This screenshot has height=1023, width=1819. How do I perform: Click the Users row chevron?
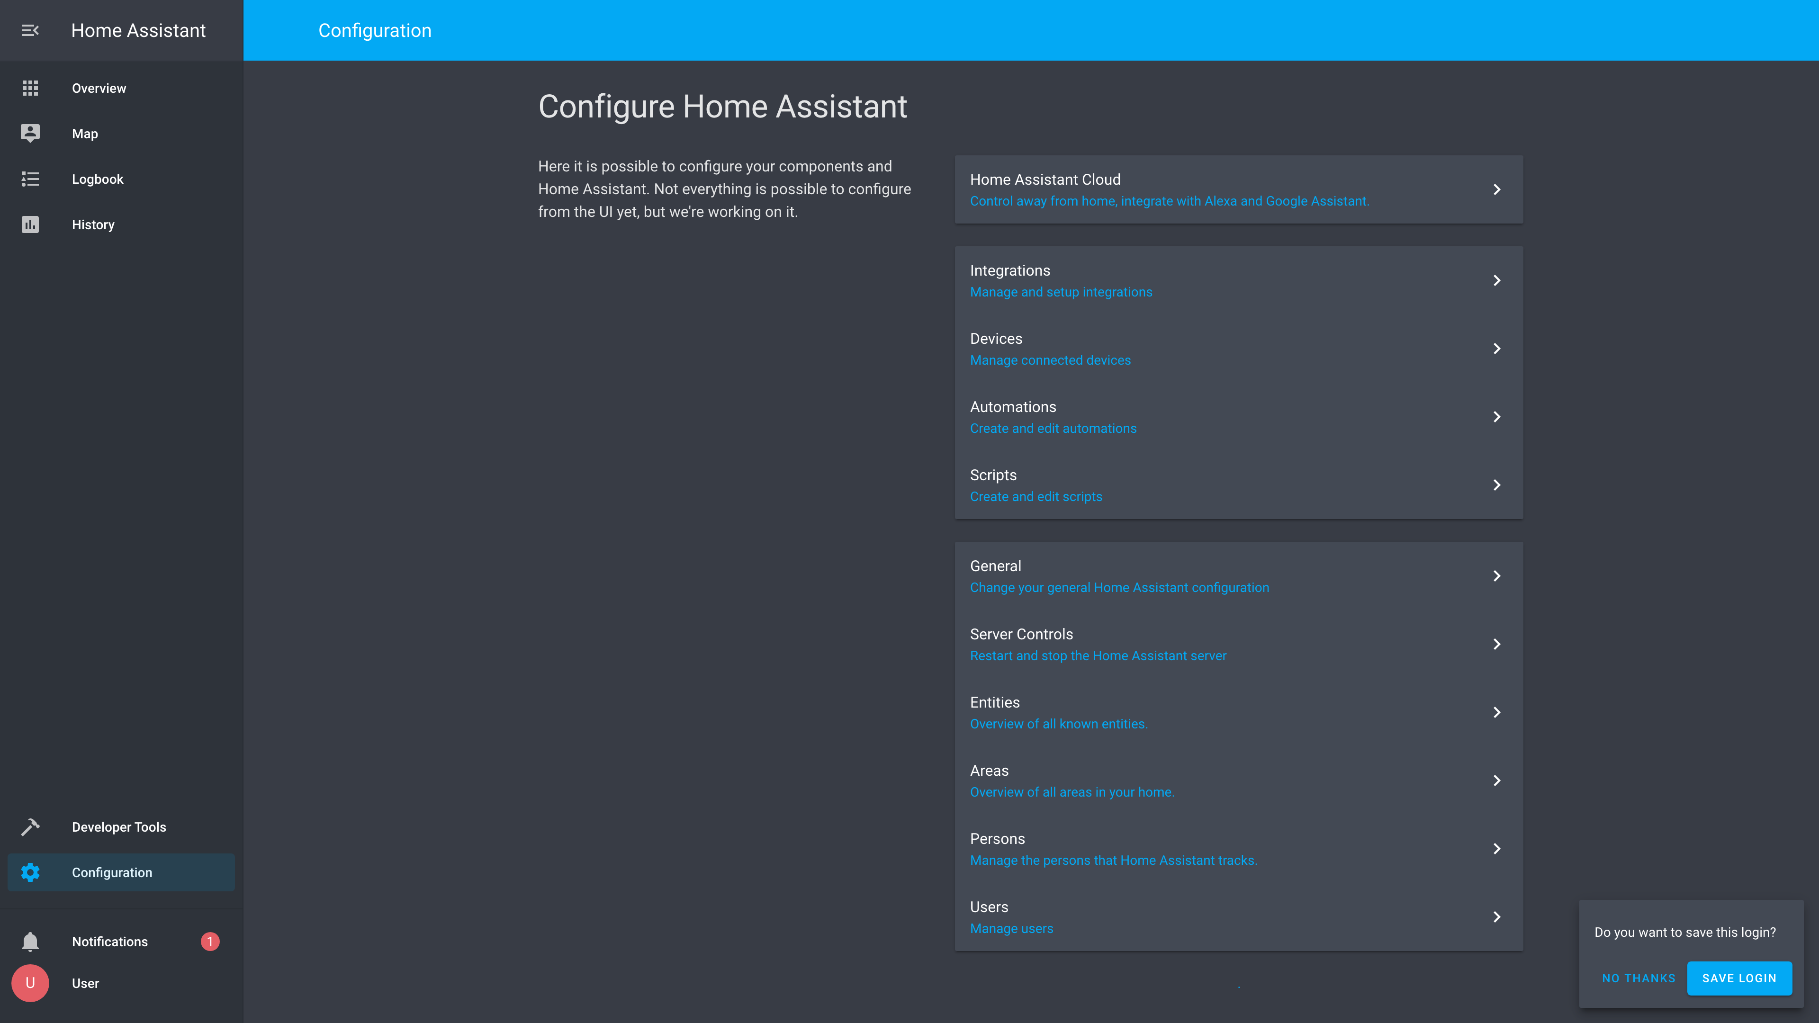tap(1496, 917)
